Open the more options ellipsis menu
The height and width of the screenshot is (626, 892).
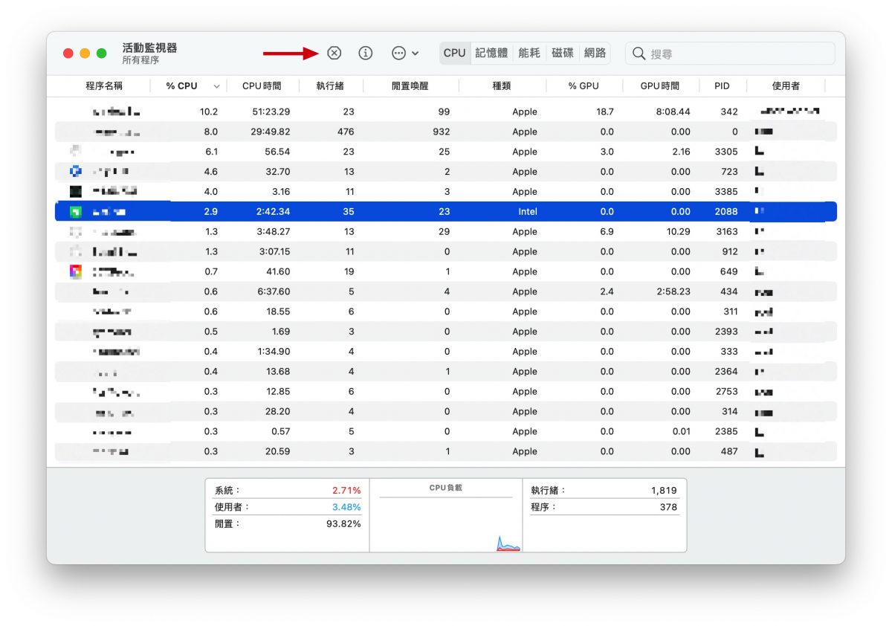(405, 53)
